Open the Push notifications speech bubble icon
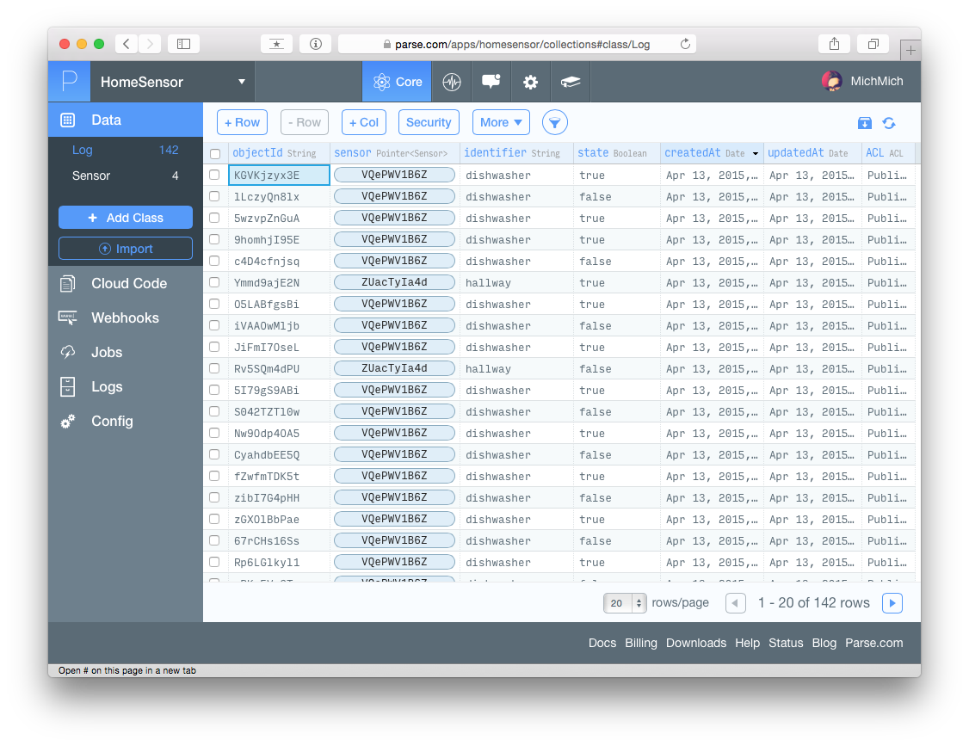Viewport: 969px width, 746px height. 491,82
